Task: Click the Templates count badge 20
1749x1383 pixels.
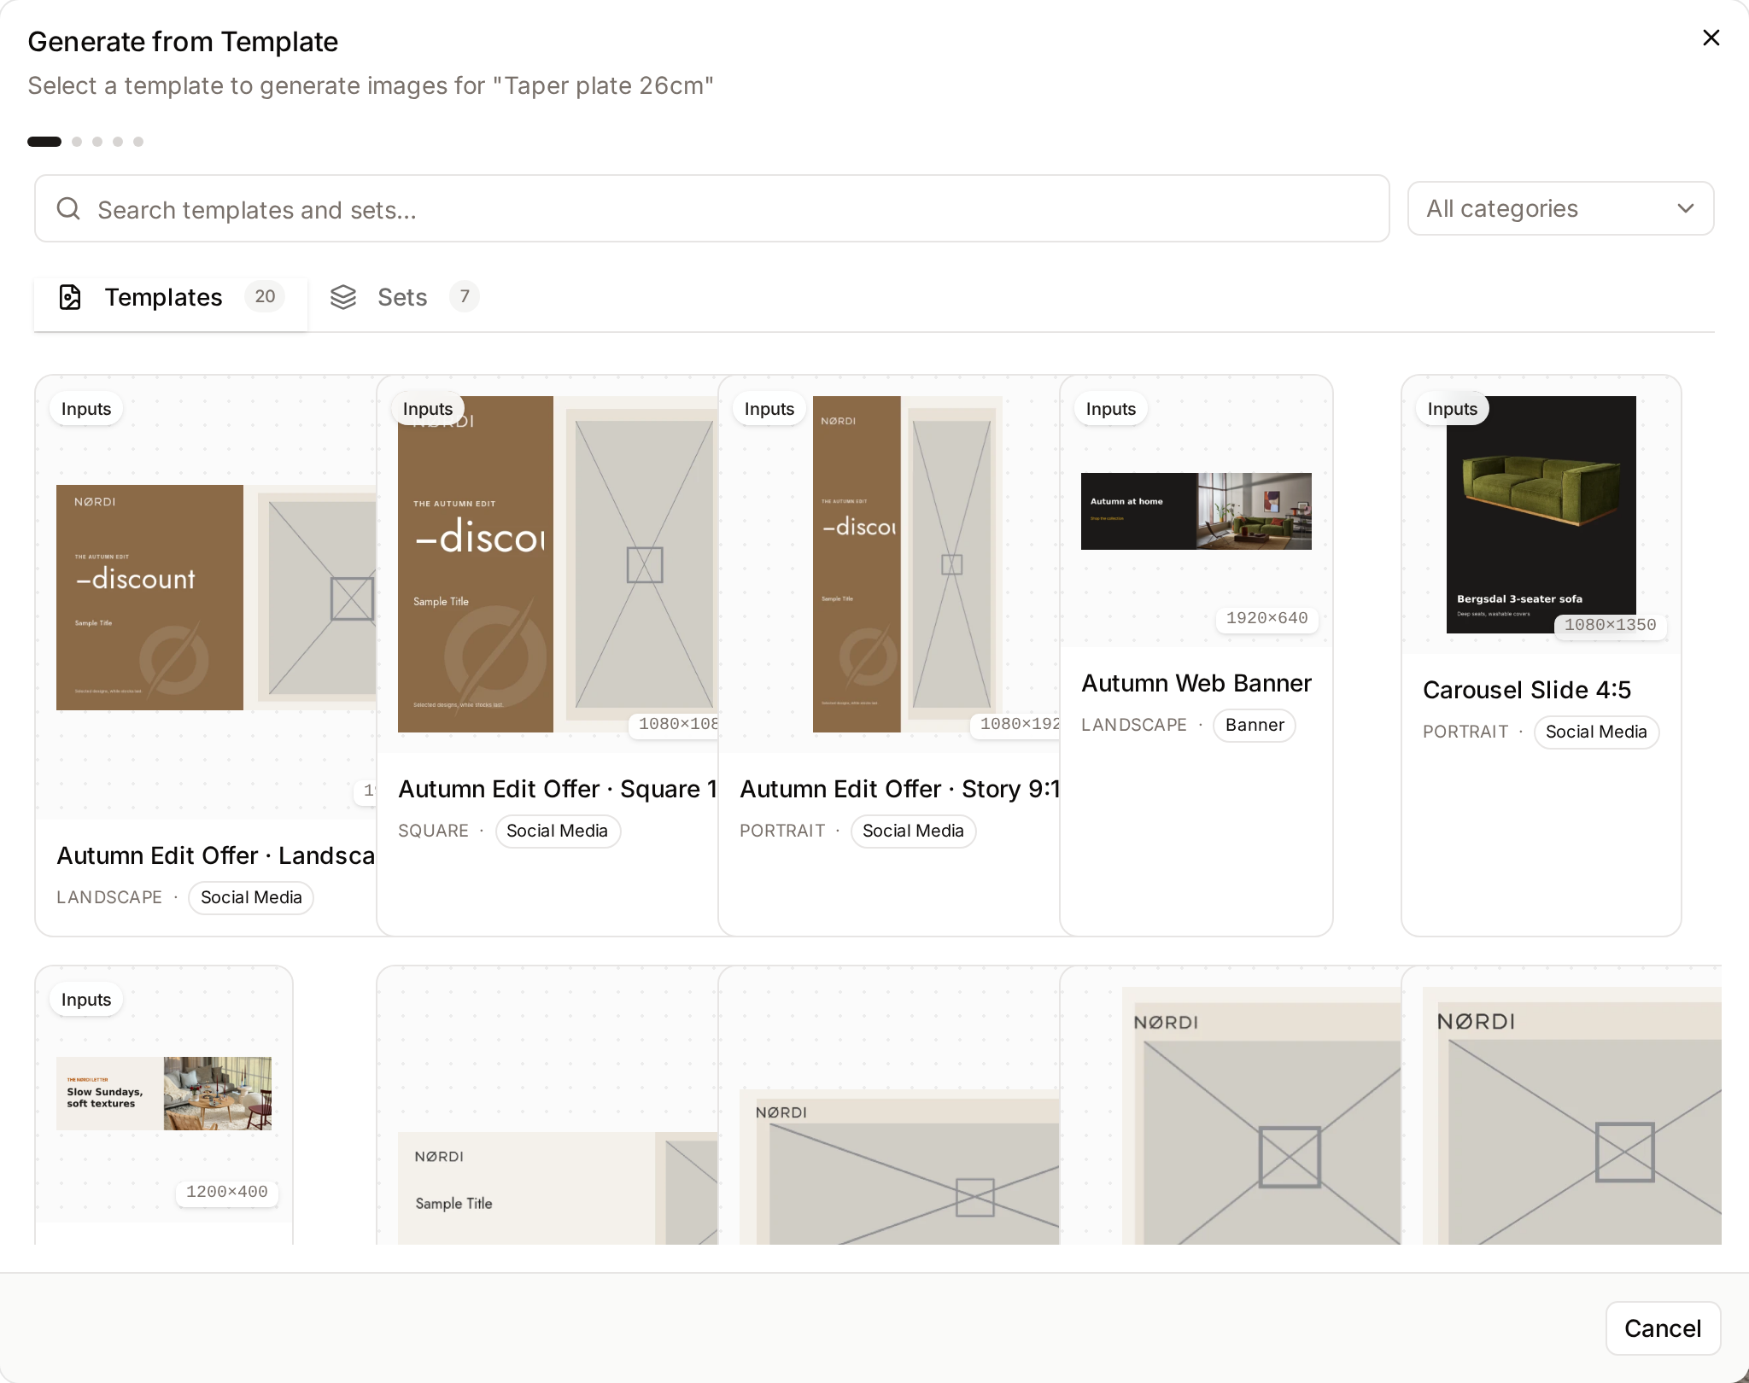Action: [265, 296]
